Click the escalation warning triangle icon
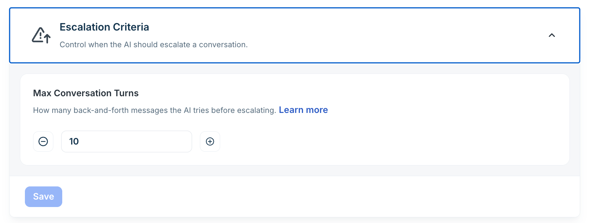Screen dimensions: 589x223 (x=41, y=35)
